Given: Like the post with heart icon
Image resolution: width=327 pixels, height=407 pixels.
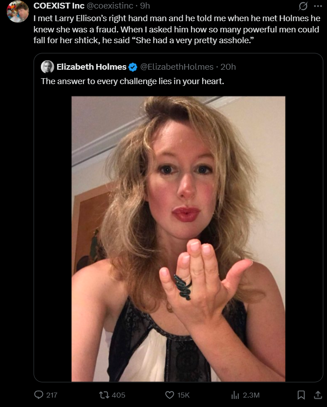Looking at the screenshot, I should click(x=170, y=395).
